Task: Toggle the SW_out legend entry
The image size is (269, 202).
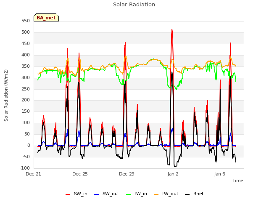Action: [x=107, y=194]
